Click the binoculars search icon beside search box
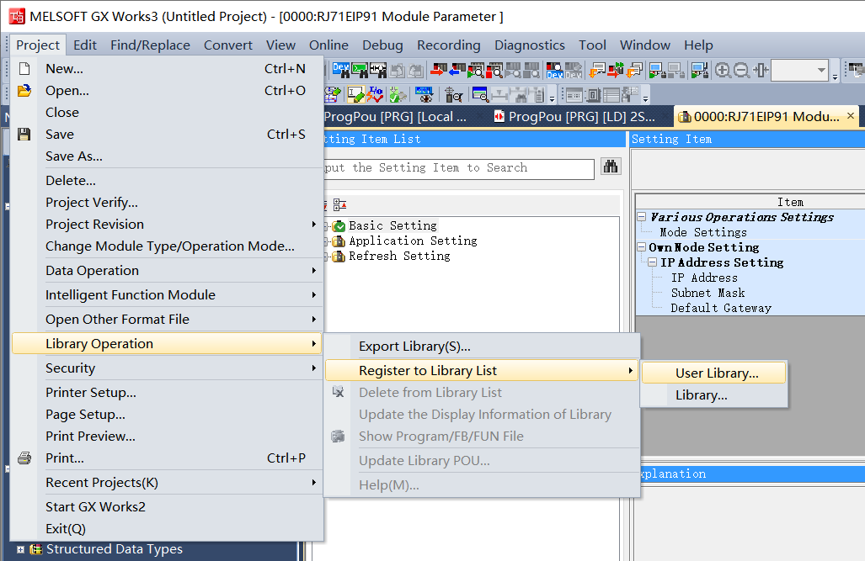Viewport: 865px width, 561px height. coord(610,168)
